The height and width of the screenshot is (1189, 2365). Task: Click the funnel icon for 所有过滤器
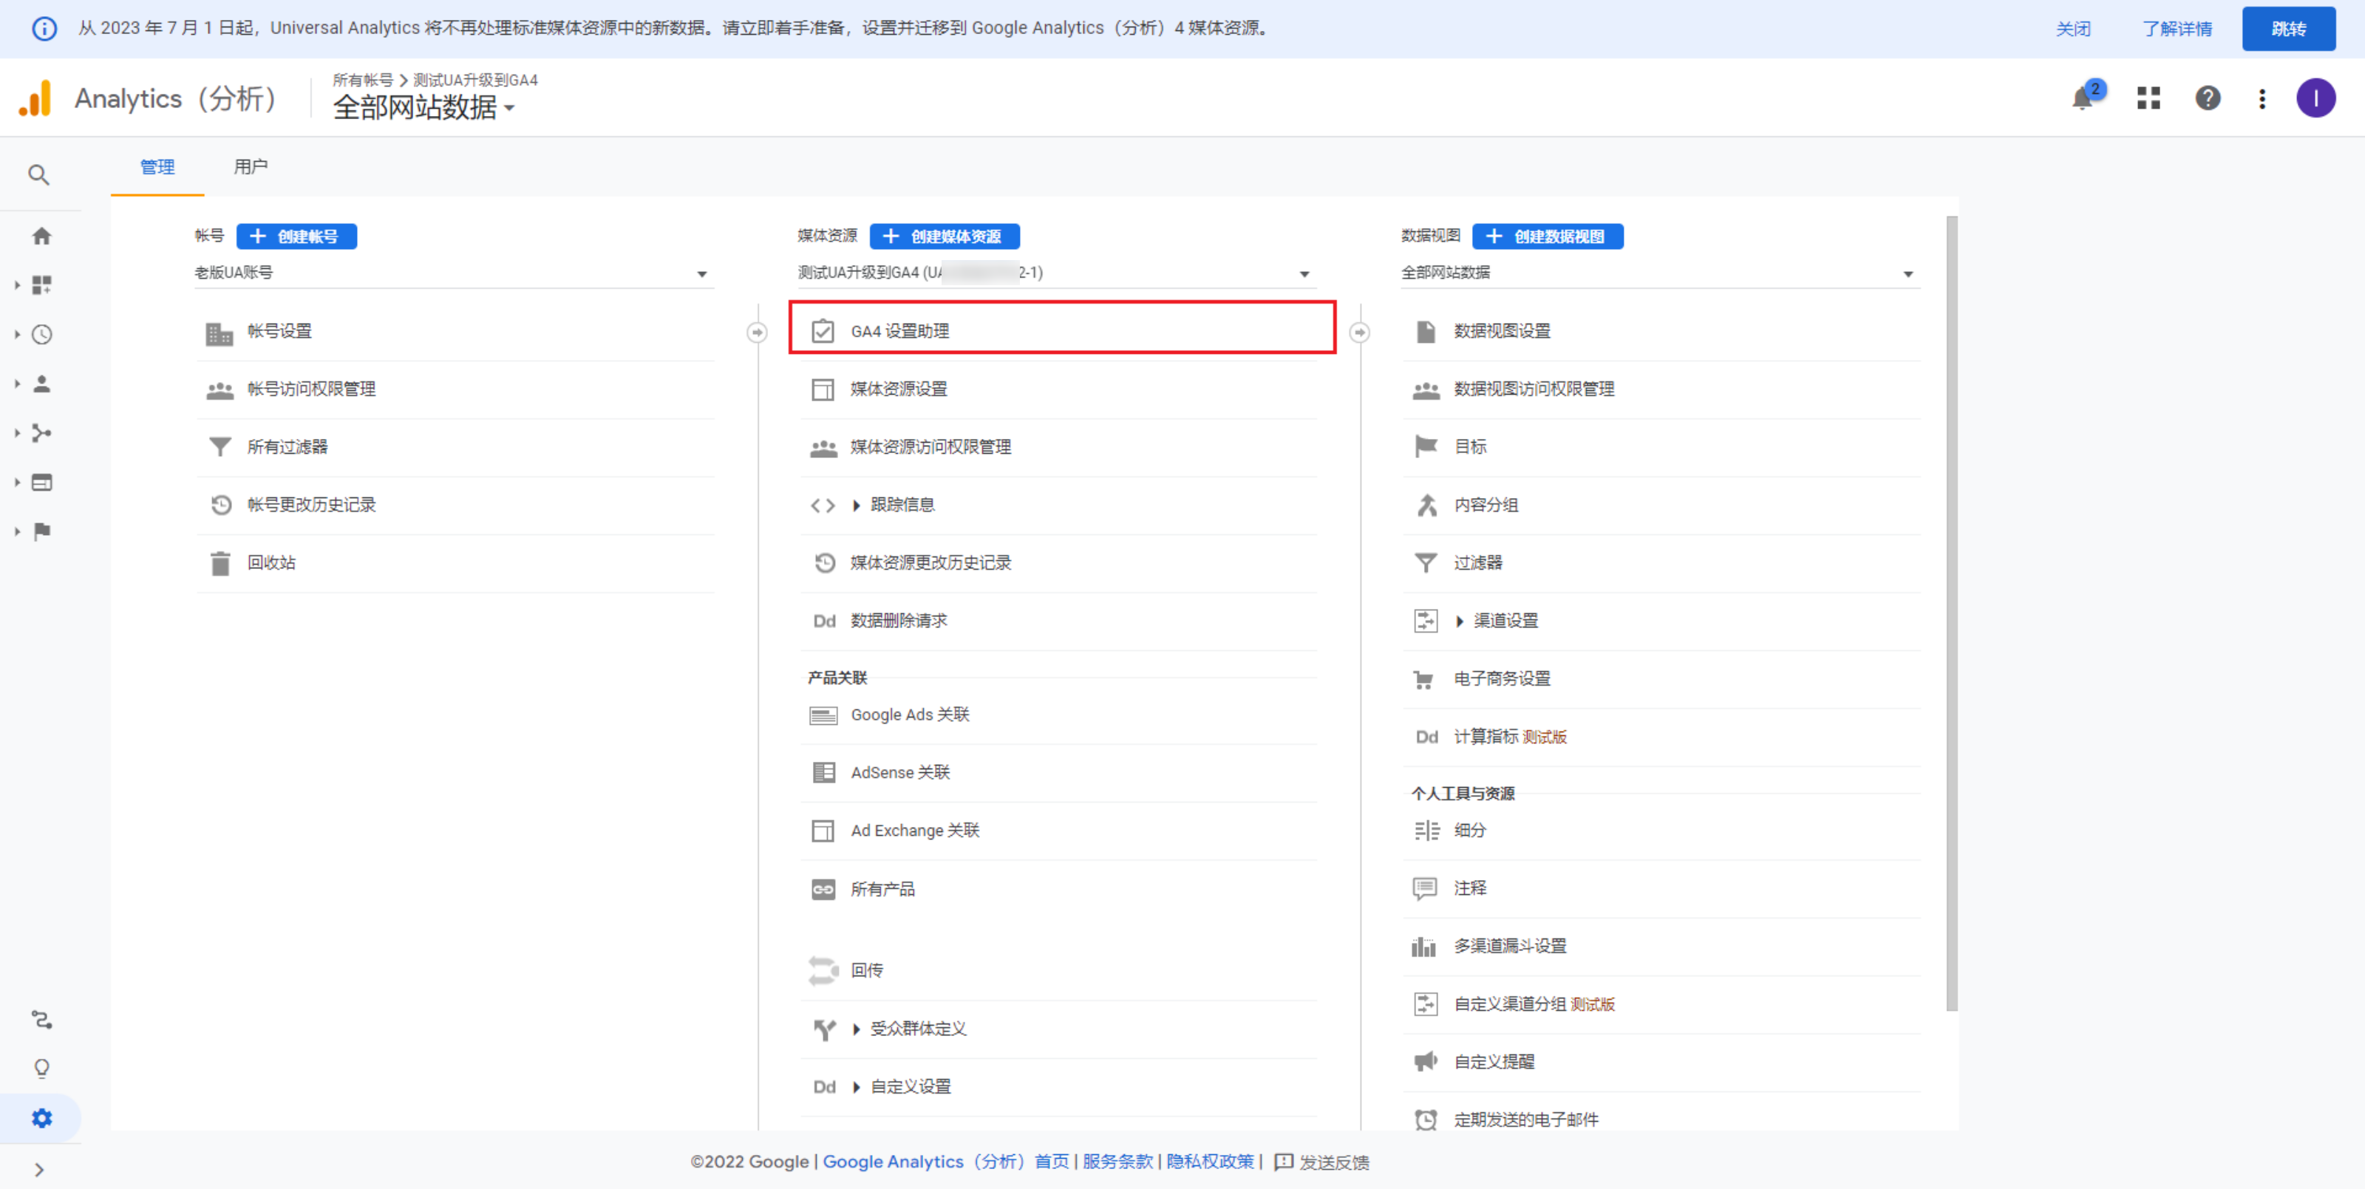pos(220,447)
